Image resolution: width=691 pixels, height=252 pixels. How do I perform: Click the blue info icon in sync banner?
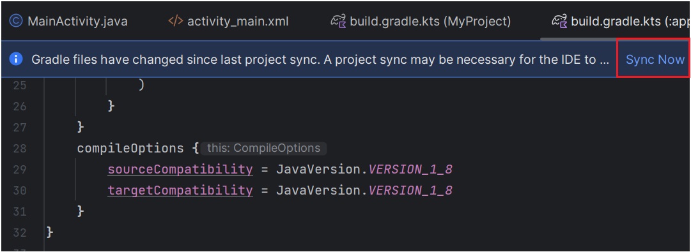pos(16,59)
